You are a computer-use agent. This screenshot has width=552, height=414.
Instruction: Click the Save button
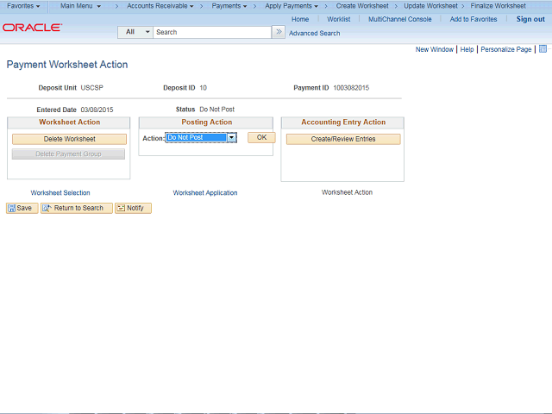click(x=22, y=208)
